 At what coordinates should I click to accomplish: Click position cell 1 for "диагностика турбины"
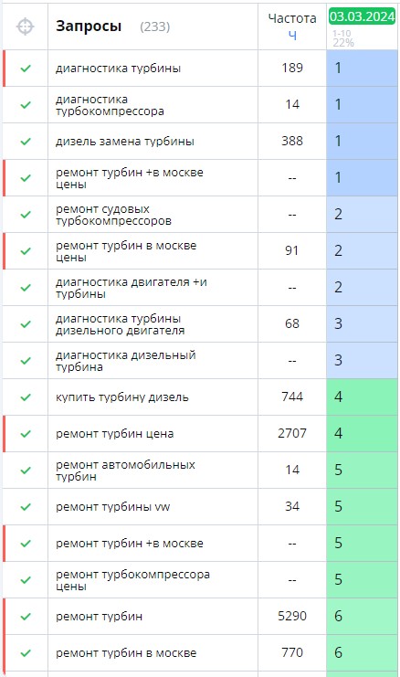point(362,69)
